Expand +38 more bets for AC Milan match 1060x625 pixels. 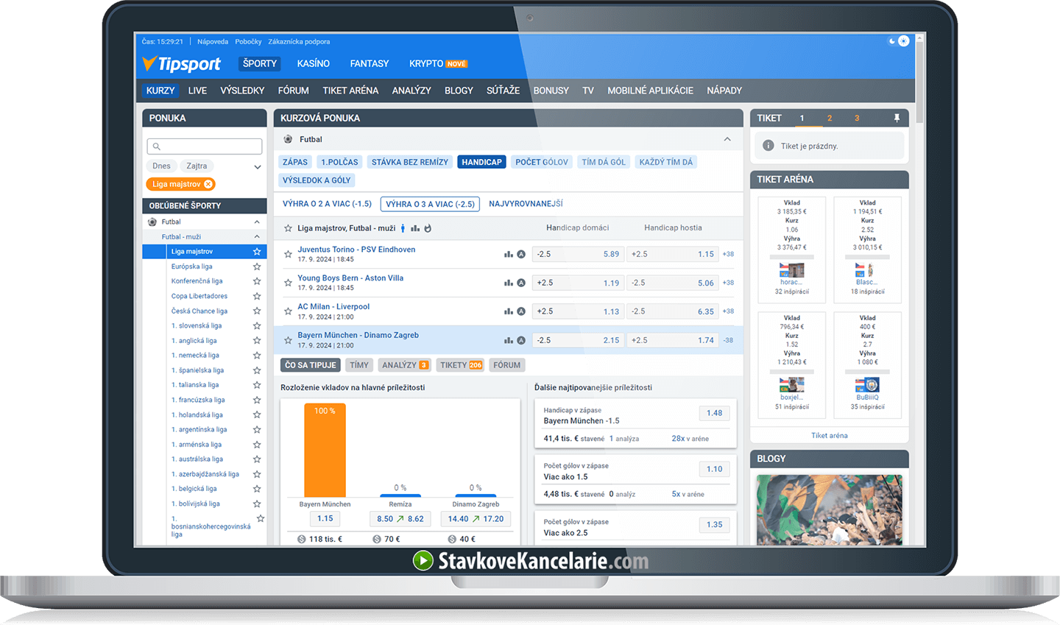pyautogui.click(x=728, y=311)
